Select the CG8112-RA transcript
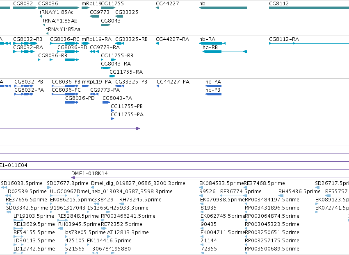The image size is (349, 255). coord(309,43)
